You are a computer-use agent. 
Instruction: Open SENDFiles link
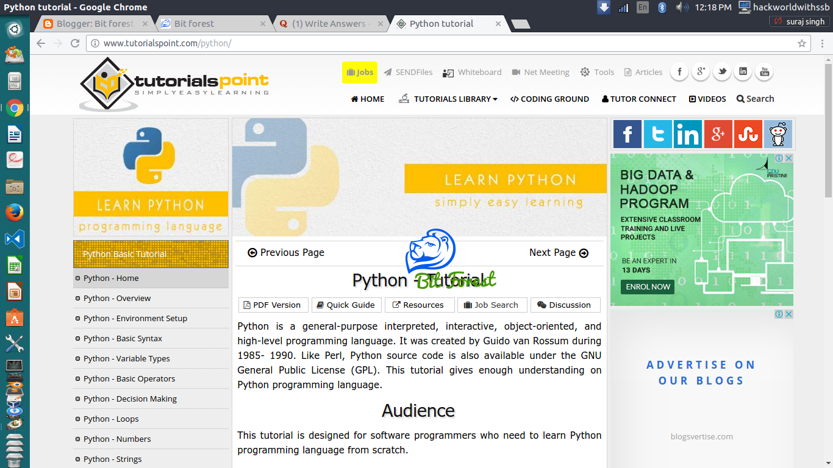[408, 72]
